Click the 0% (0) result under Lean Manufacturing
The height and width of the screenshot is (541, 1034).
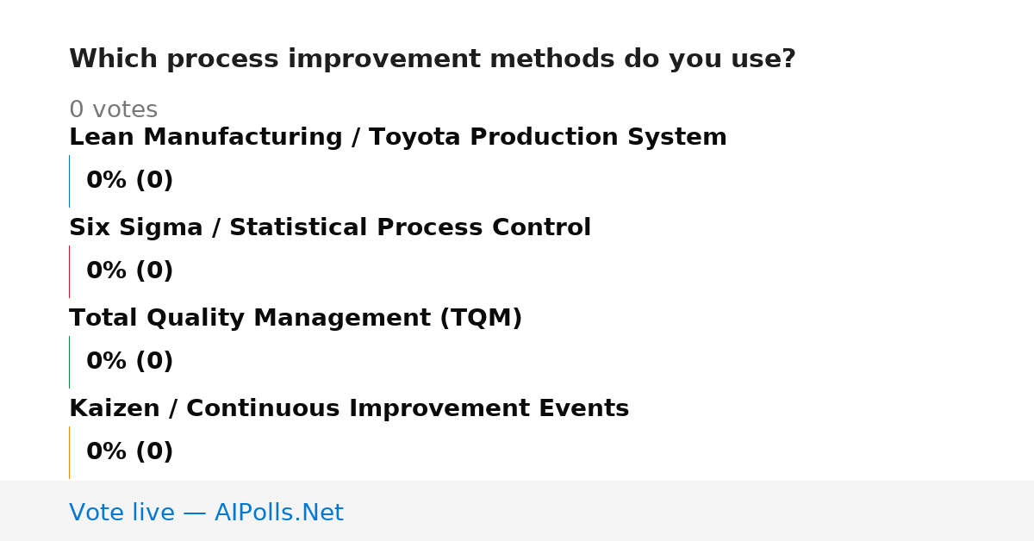[x=130, y=181]
